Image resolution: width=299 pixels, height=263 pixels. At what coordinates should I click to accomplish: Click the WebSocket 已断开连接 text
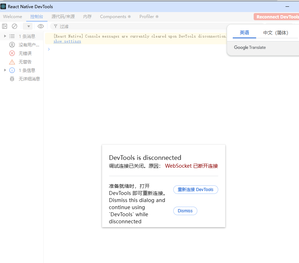(191, 166)
